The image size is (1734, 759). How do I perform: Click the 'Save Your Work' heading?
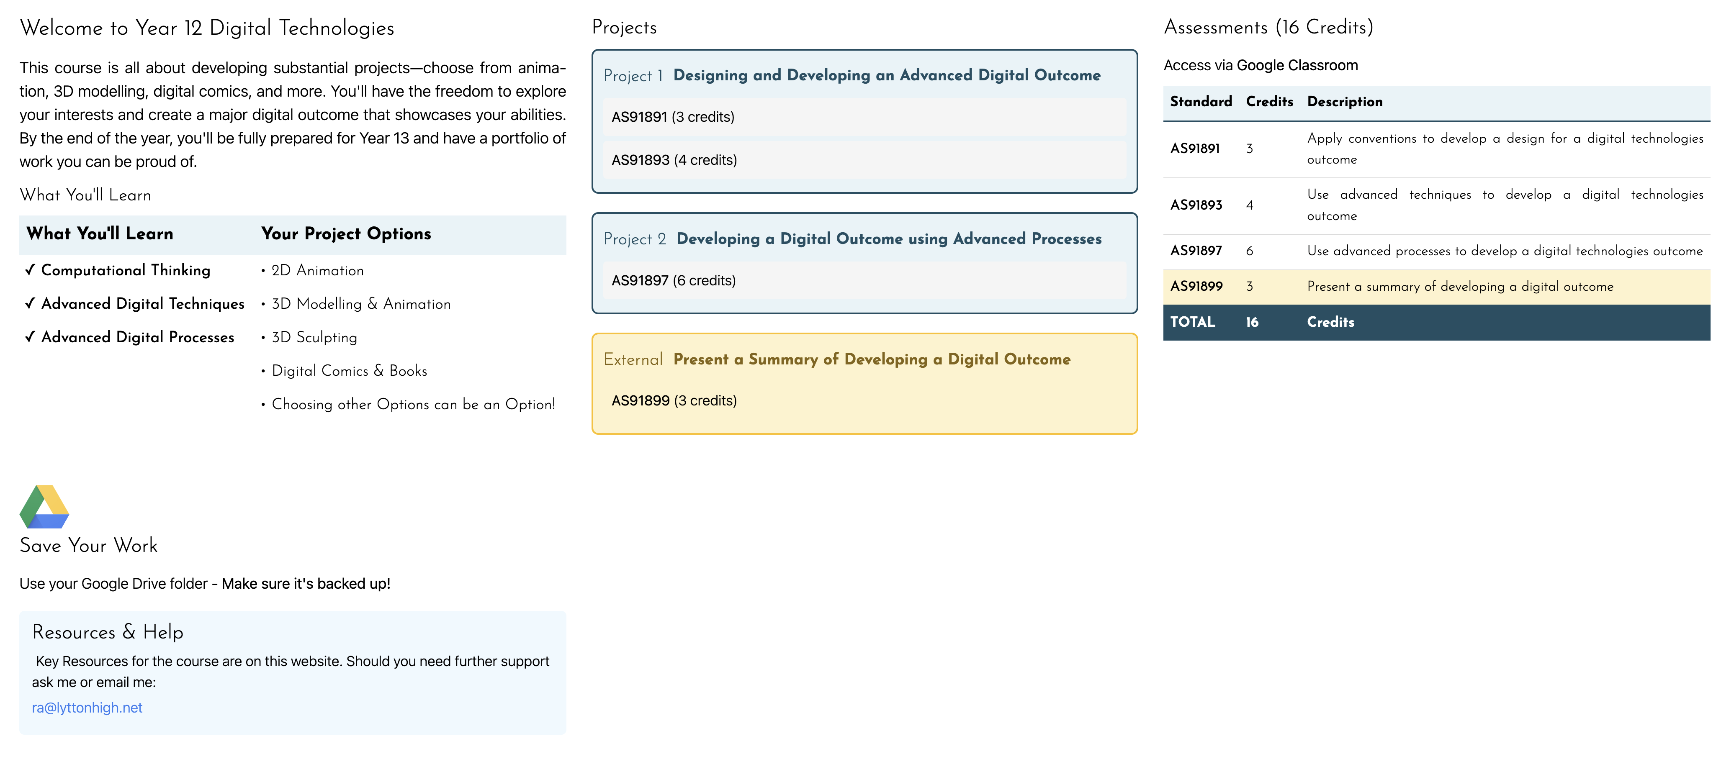click(x=88, y=545)
